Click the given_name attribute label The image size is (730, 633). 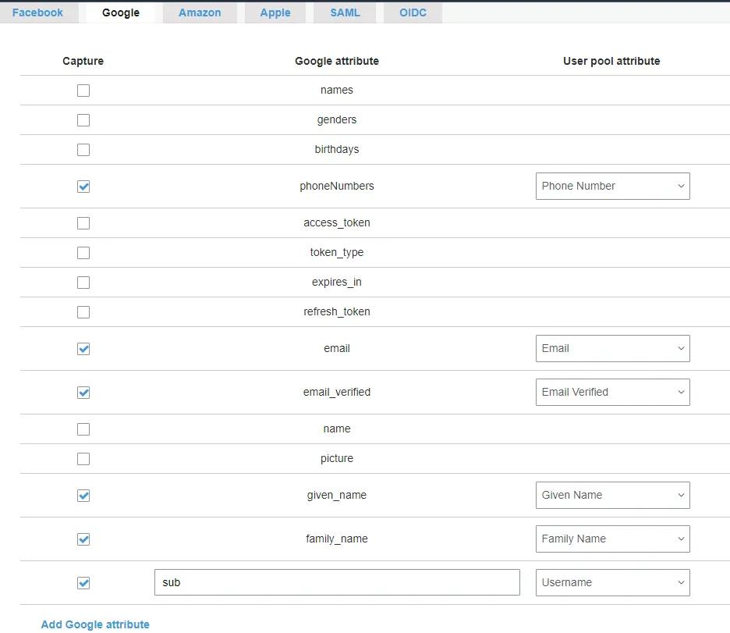pyautogui.click(x=337, y=495)
